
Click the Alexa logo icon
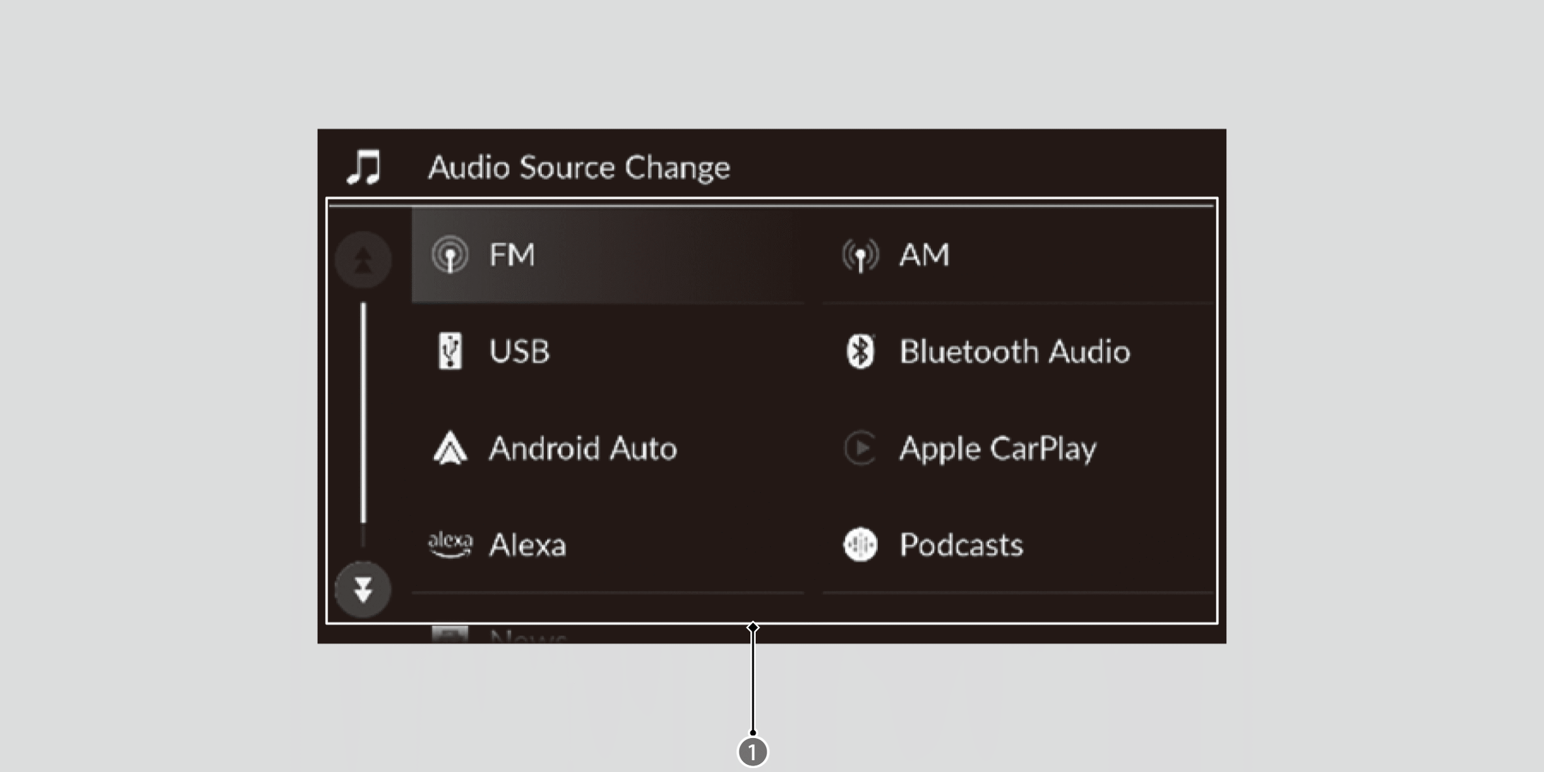tap(450, 545)
